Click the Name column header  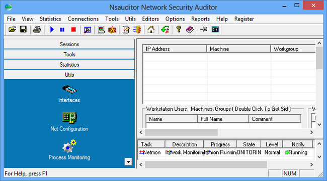click(172, 119)
